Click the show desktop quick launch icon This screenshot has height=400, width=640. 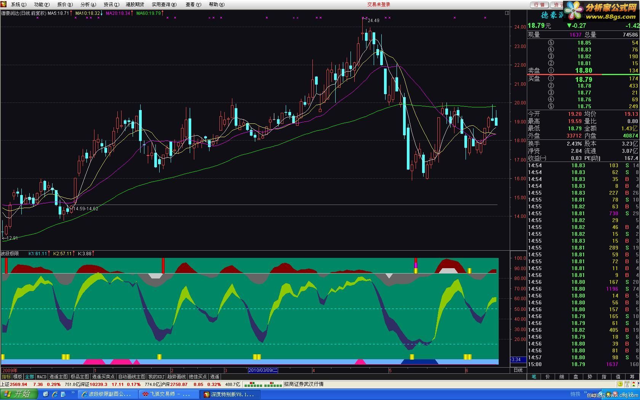click(x=46, y=394)
